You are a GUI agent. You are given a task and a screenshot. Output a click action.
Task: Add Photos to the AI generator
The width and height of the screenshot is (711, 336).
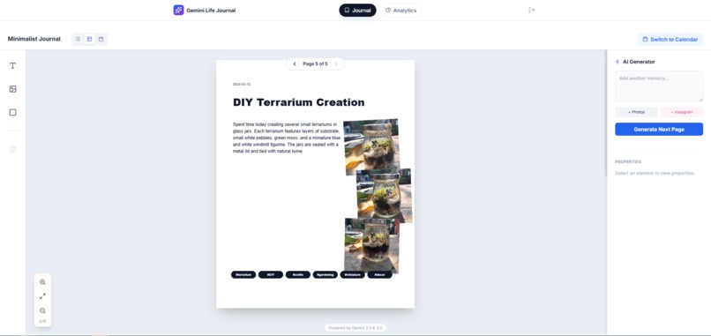point(636,112)
